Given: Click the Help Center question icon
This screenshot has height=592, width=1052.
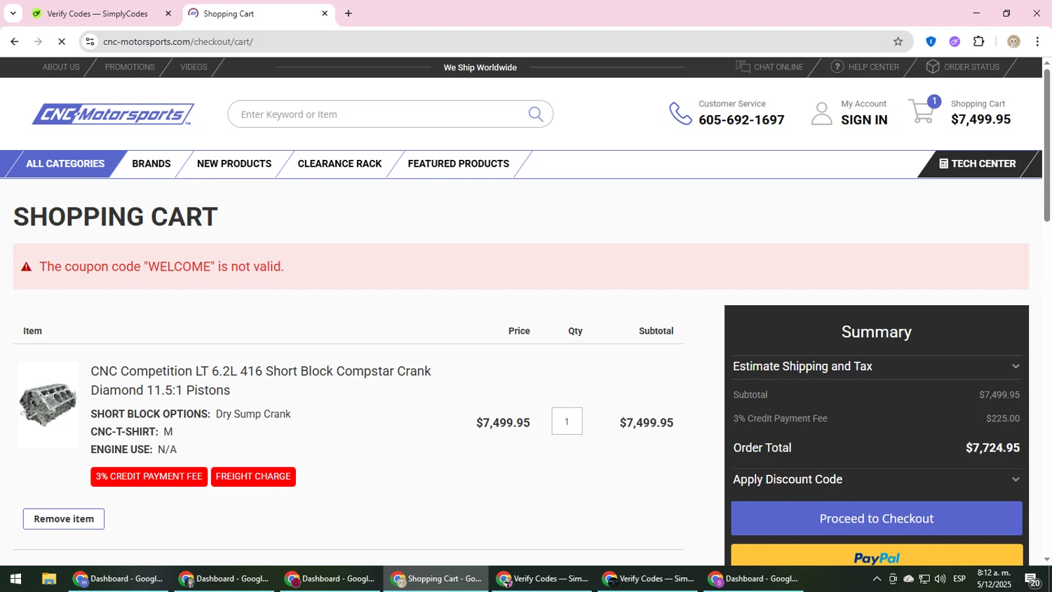Looking at the screenshot, I should tap(837, 67).
